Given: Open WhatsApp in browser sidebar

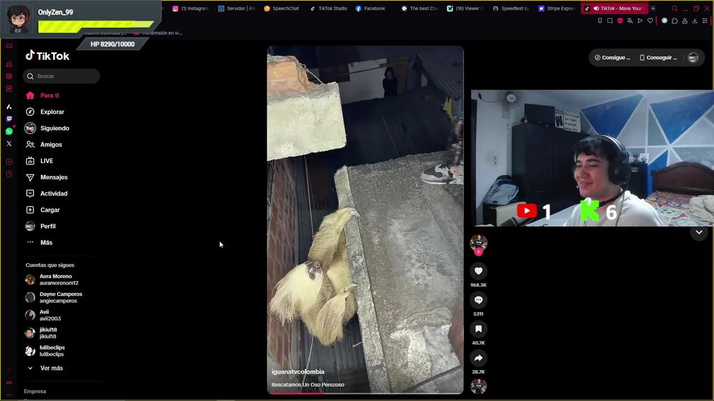Looking at the screenshot, I should click(x=9, y=131).
